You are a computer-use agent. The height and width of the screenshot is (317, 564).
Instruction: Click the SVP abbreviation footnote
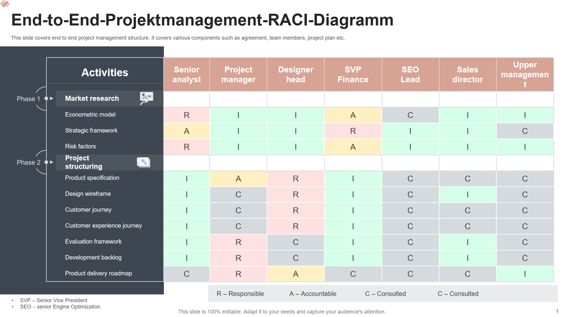point(53,300)
